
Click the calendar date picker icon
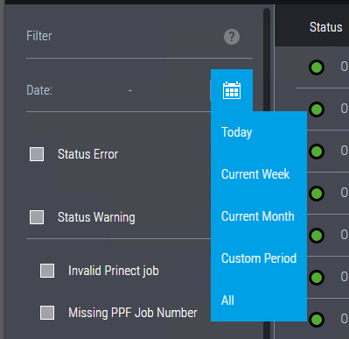[x=232, y=90]
